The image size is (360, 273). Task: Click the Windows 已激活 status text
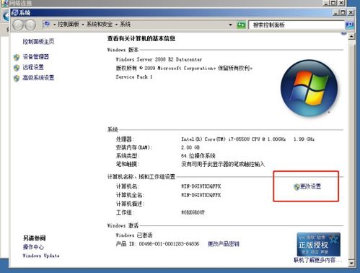point(134,235)
